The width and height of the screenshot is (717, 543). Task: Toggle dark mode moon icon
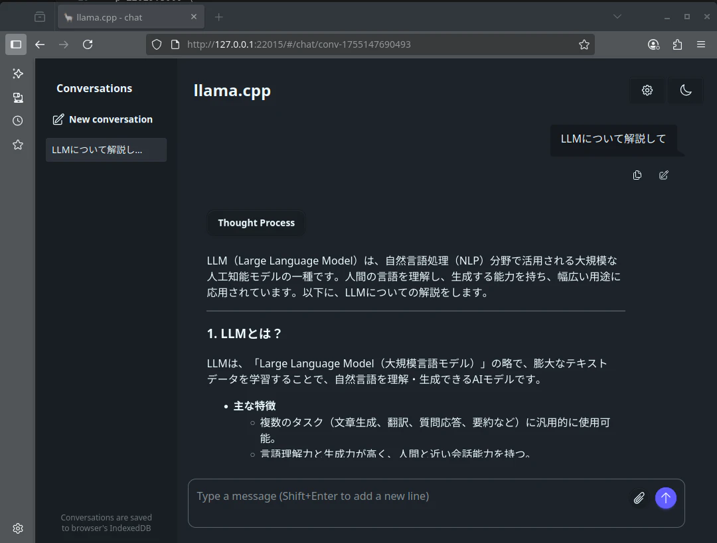pyautogui.click(x=685, y=90)
